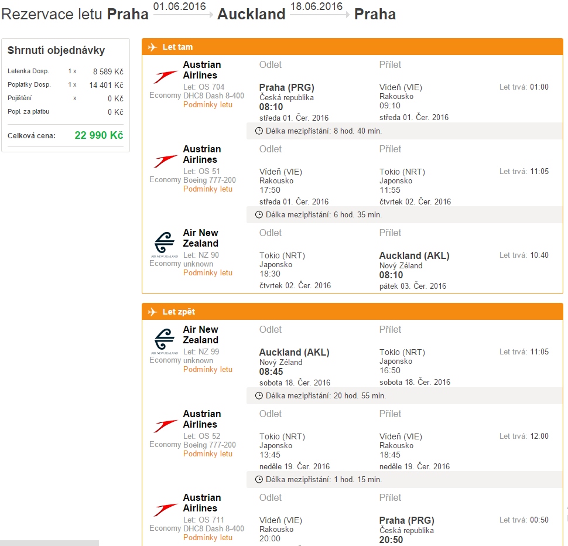
Task: Open Podmínky letu for flight NZ 90
Action: [x=207, y=273]
